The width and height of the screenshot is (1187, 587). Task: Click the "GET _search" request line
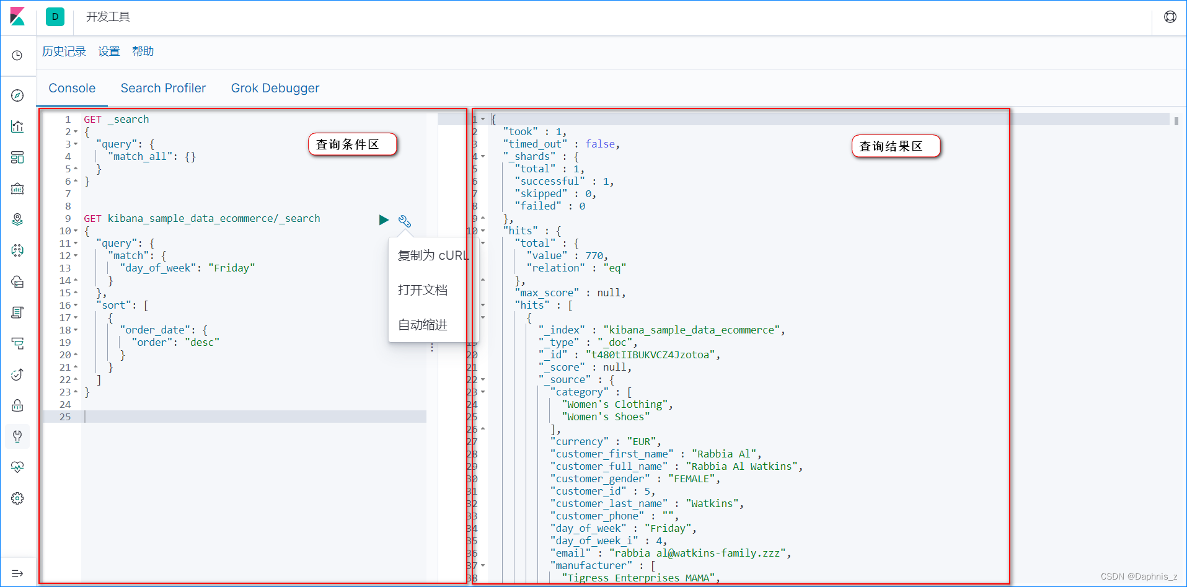[x=117, y=119]
